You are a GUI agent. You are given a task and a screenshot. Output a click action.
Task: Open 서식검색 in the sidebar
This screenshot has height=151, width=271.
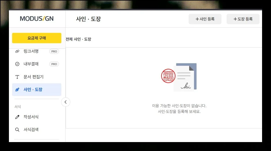tap(31, 130)
